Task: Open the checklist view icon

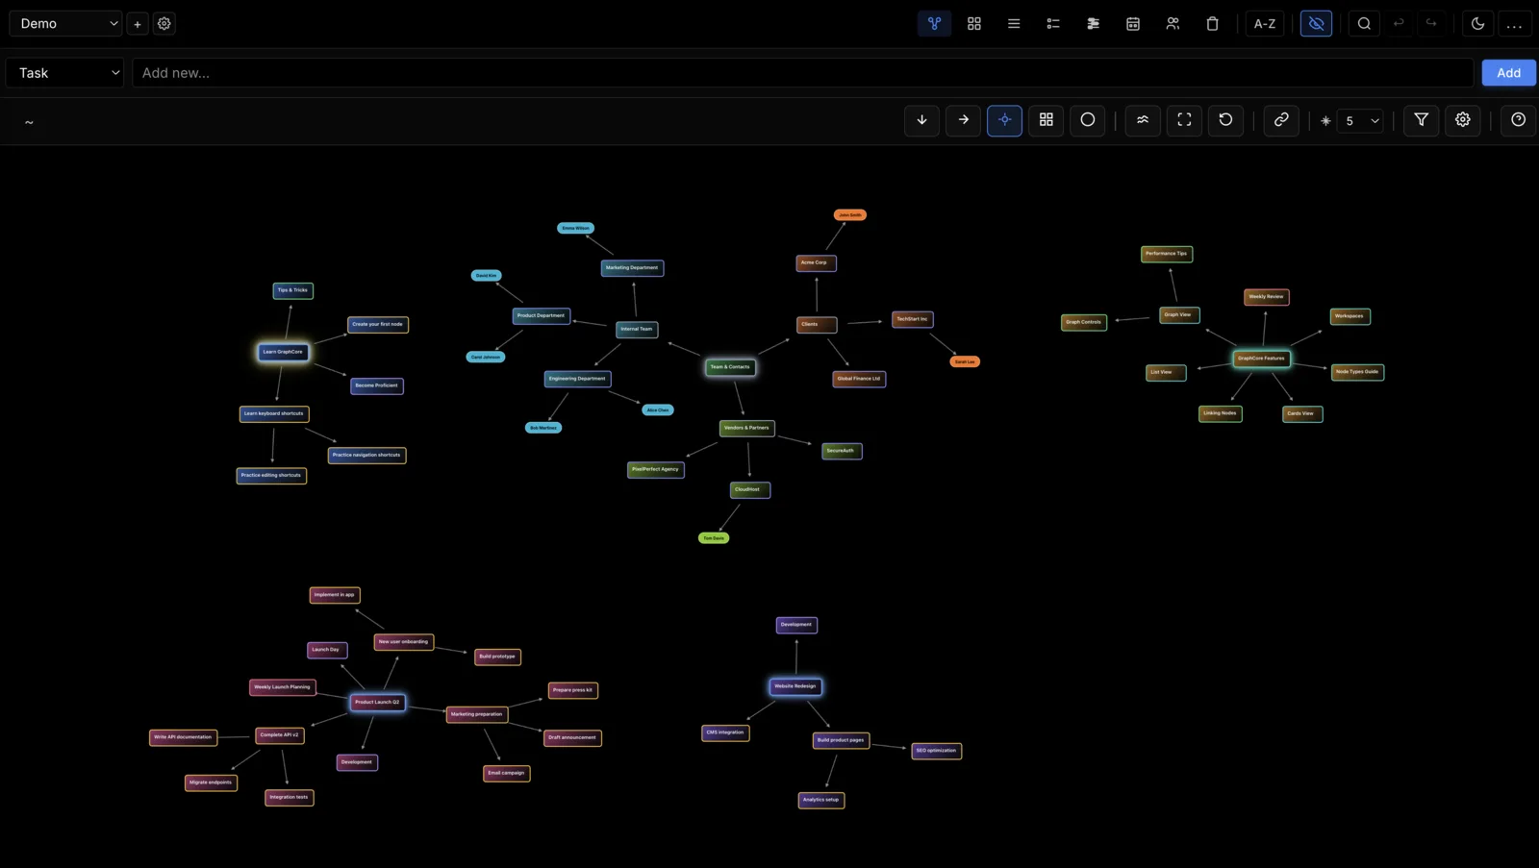Action: tap(1053, 23)
